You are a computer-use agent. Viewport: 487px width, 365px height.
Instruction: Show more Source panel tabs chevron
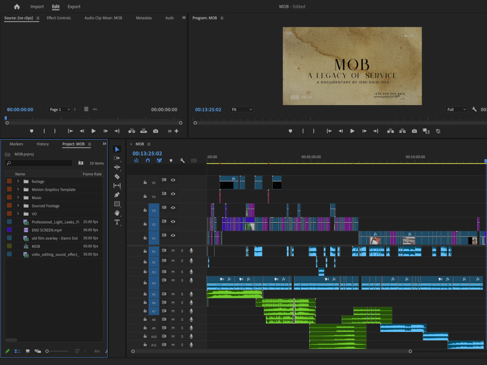[x=184, y=18]
